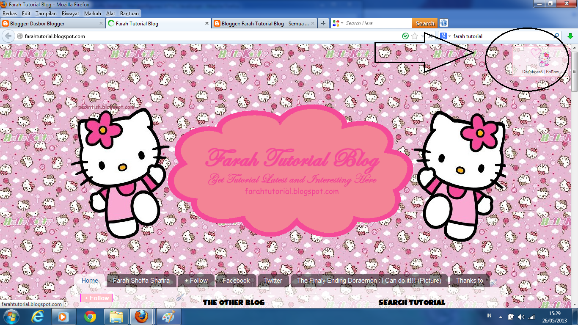The width and height of the screenshot is (578, 325).
Task: Click SEARCH TUTORIAL heading
Action: point(412,302)
